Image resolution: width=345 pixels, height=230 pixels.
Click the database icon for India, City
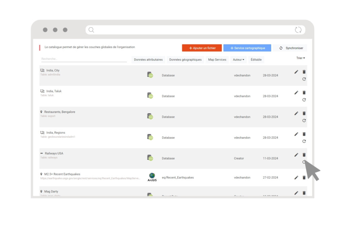[150, 75]
